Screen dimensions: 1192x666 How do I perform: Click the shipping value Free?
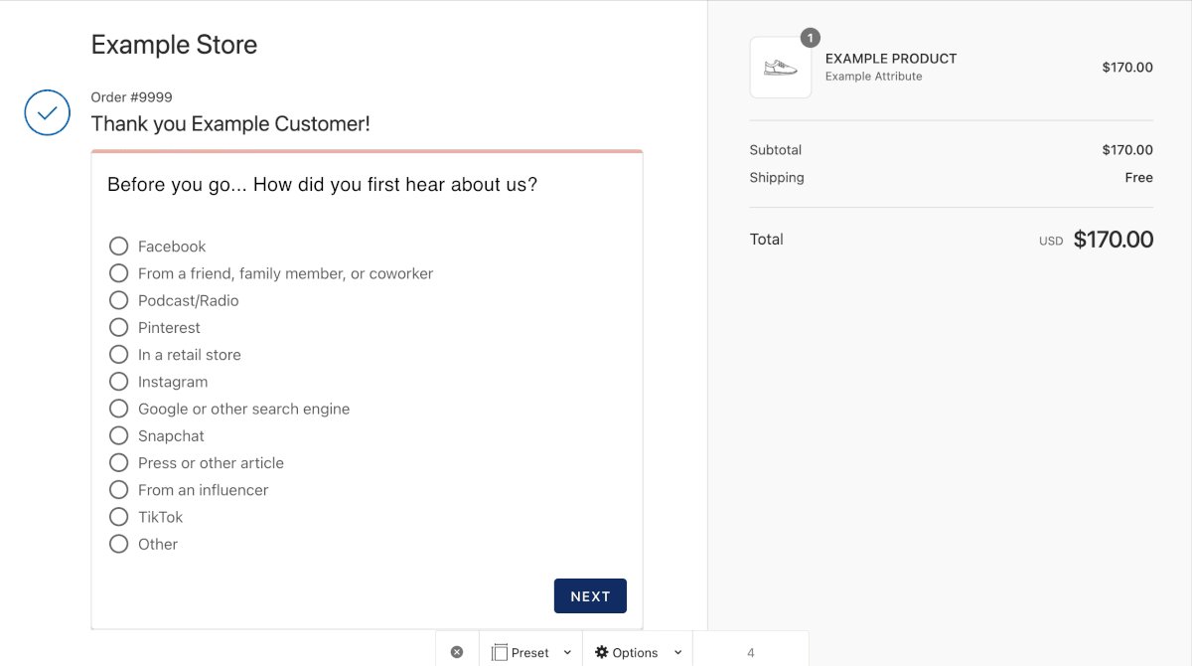click(1139, 178)
